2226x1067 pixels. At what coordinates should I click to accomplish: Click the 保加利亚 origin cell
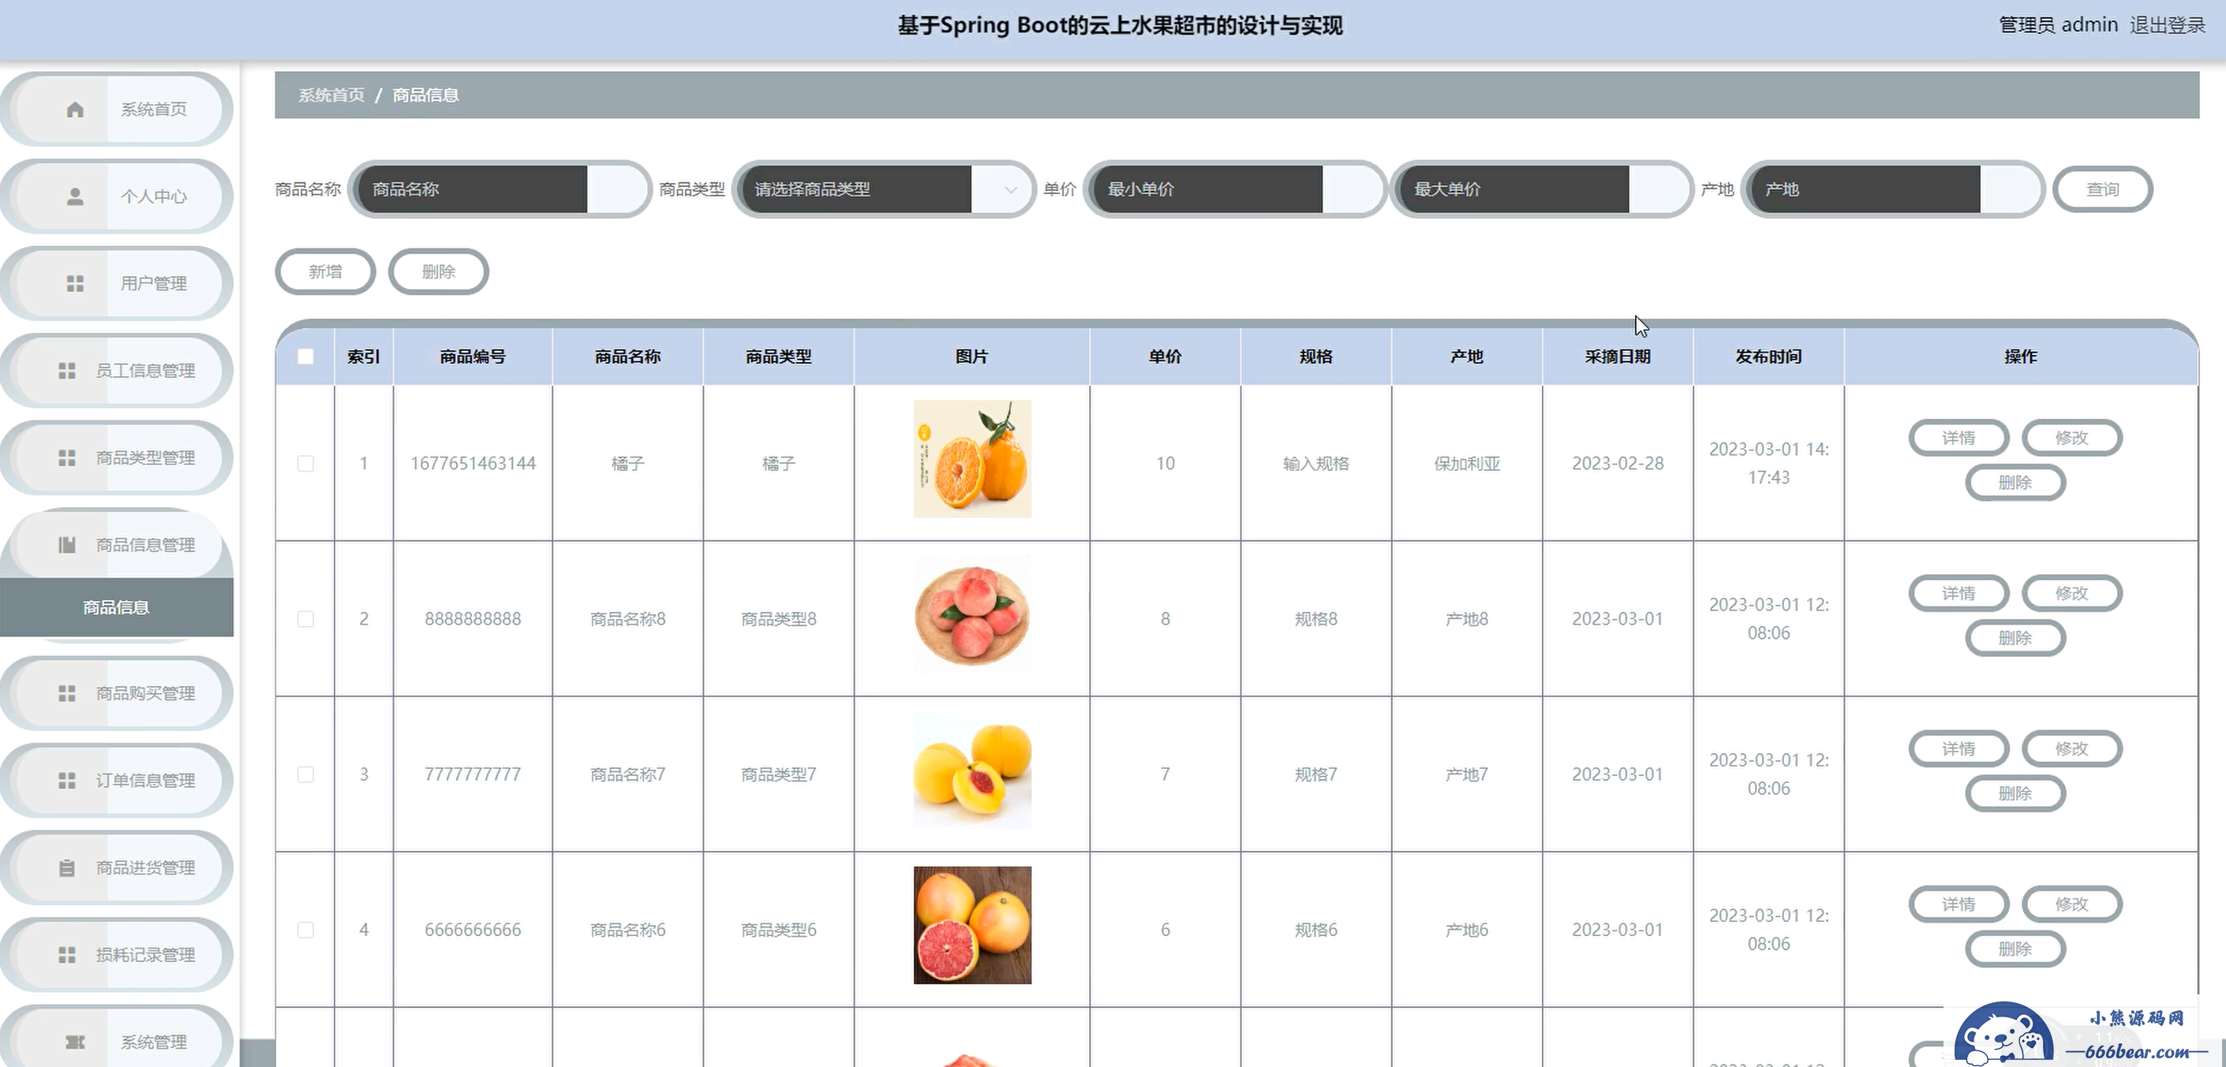[x=1467, y=464]
